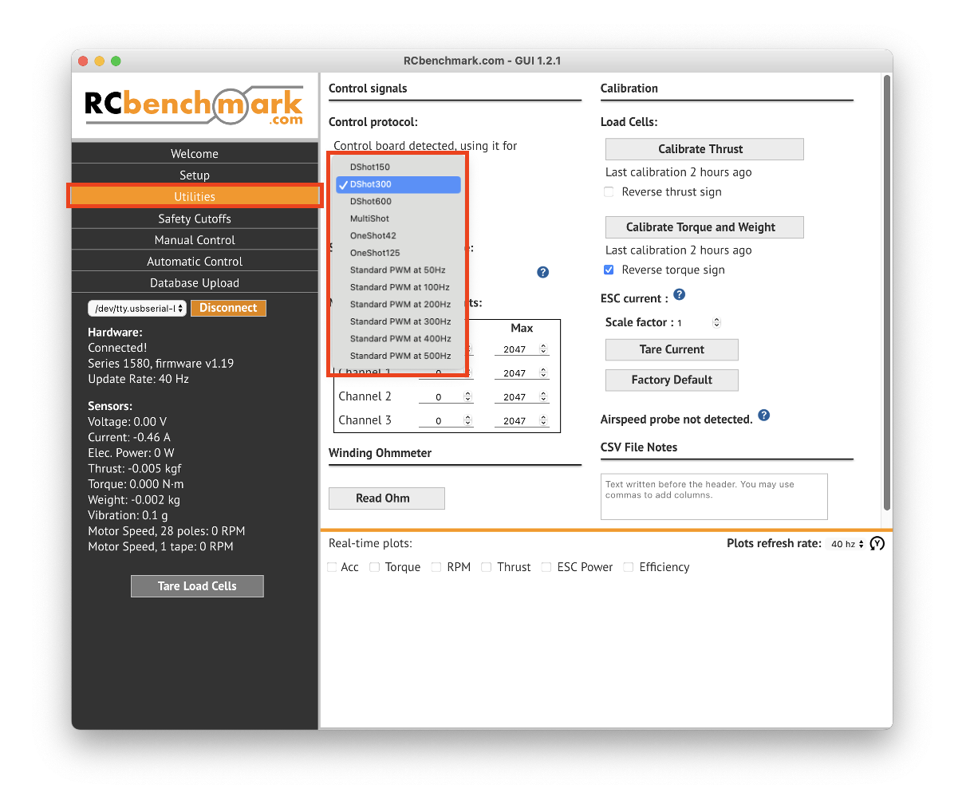Image resolution: width=966 pixels, height=800 pixels.
Task: Click the help icon beside ESC current
Action: tap(680, 295)
